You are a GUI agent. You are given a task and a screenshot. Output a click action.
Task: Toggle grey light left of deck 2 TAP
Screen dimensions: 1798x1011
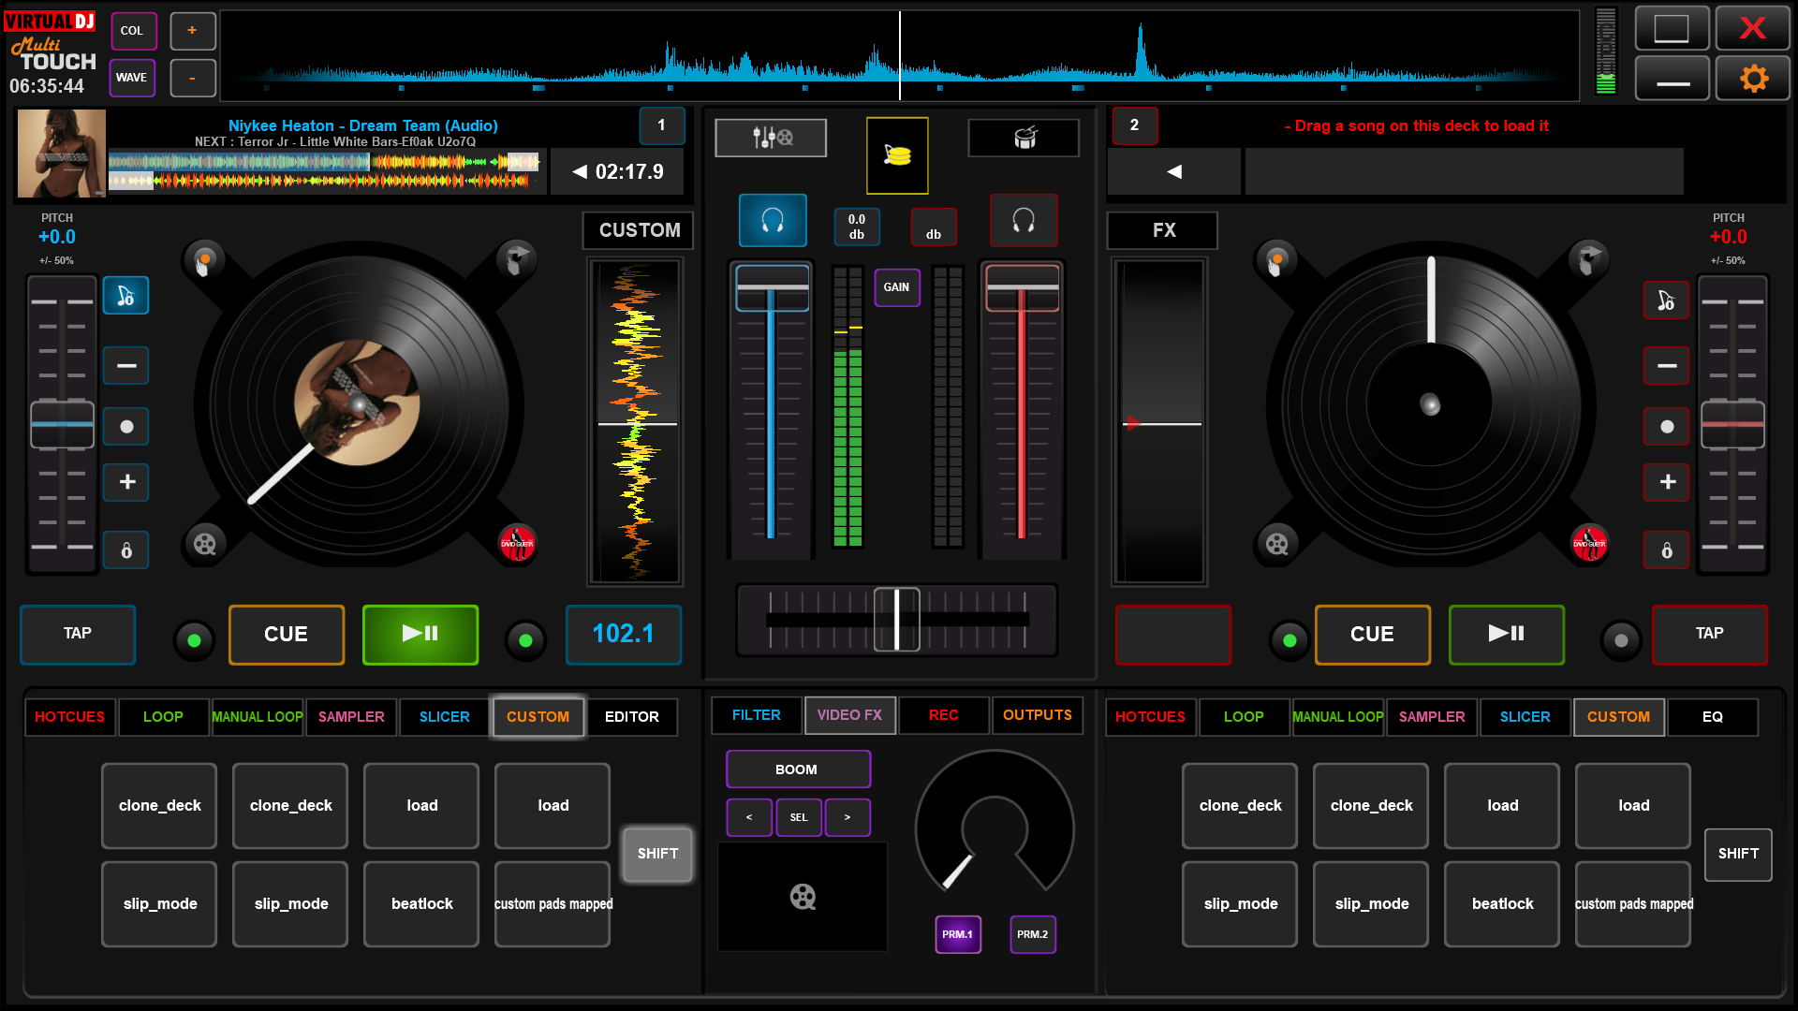click(1621, 641)
